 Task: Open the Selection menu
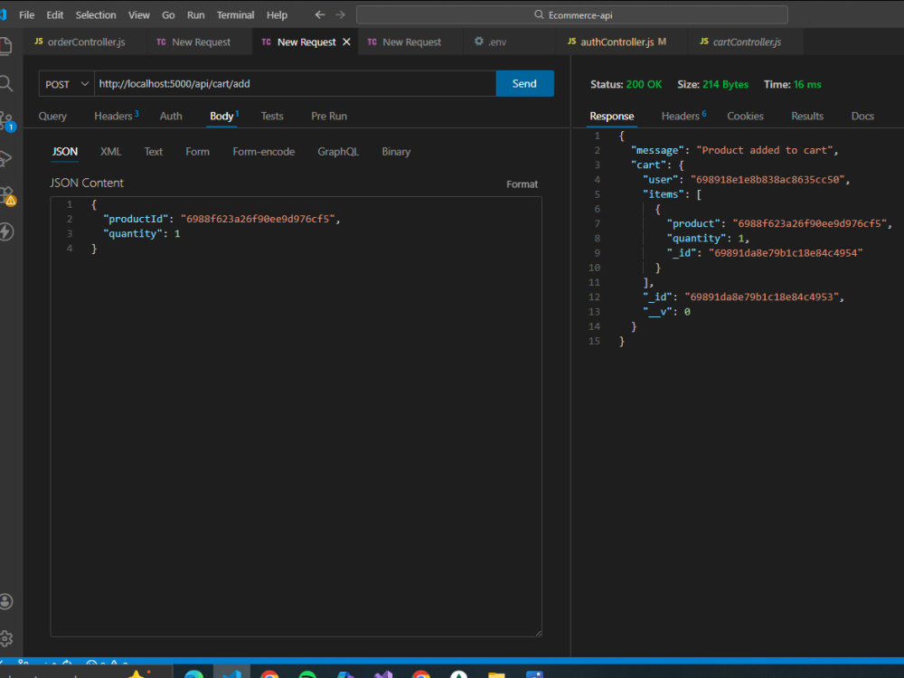[96, 15]
